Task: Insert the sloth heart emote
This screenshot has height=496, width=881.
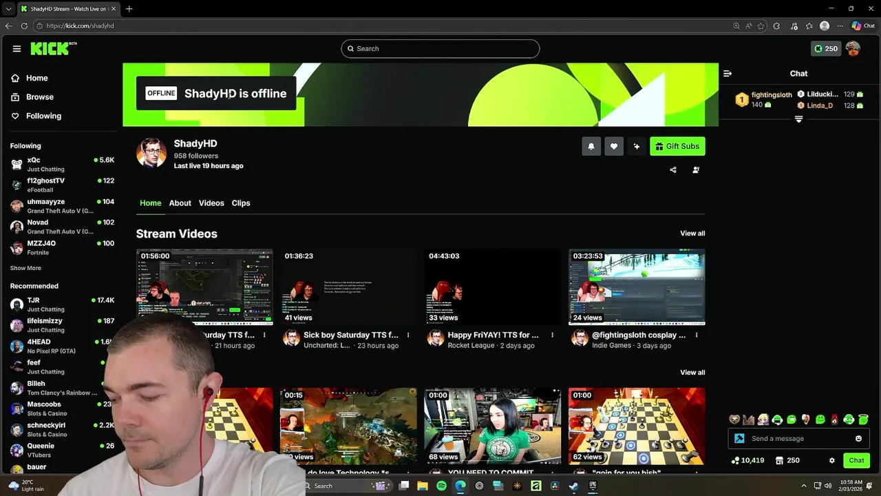Action: click(x=734, y=420)
